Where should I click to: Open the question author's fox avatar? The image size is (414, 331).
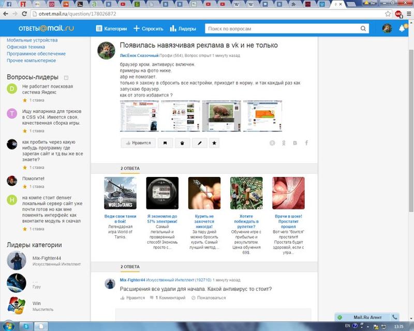coord(106,50)
